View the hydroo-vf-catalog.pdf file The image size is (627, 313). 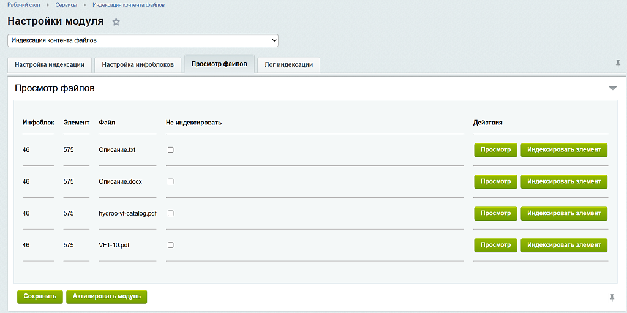[495, 213]
